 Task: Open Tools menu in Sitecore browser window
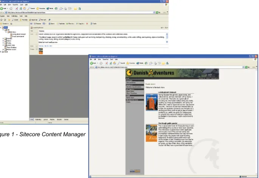click(22, 5)
